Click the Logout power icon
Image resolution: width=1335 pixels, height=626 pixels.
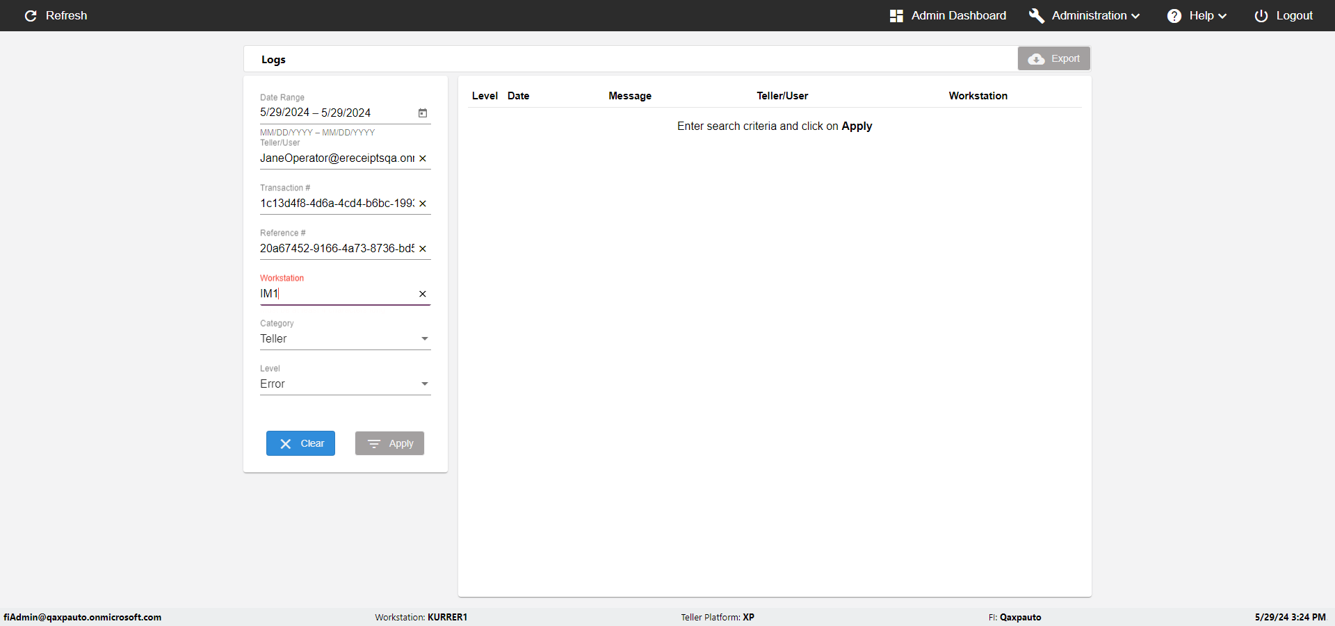(1261, 15)
